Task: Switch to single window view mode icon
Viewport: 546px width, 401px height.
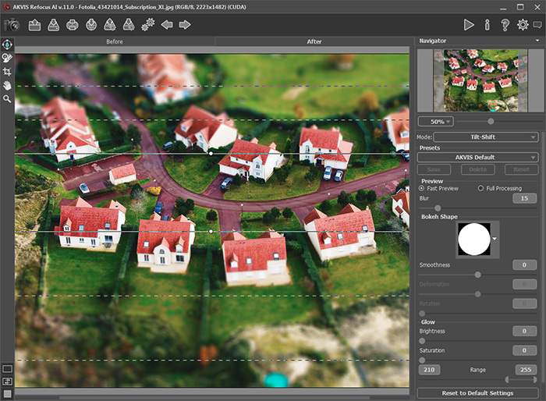Action: coord(7,368)
